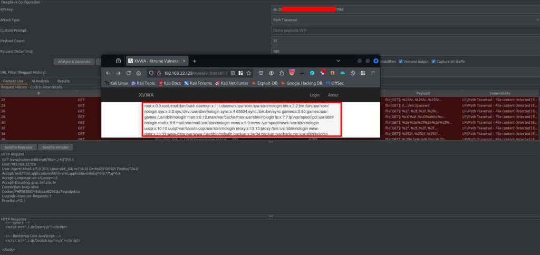Open the Kali Linux bookmark
This screenshot has height=255, width=540.
117,83
